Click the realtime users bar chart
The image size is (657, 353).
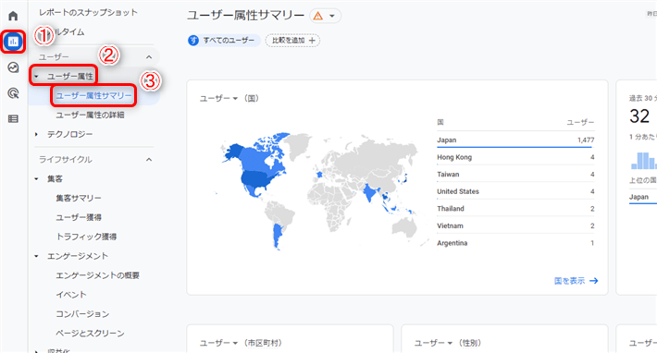(644, 161)
